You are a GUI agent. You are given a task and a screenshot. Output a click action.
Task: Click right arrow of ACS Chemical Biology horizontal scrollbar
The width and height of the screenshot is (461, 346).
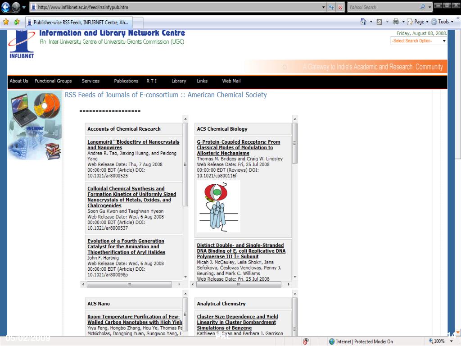coord(289,284)
